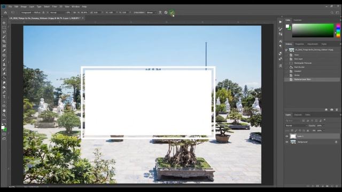The image size is (342, 192).
Task: Add a layer mask from Layers footer
Action: [x=317, y=186]
